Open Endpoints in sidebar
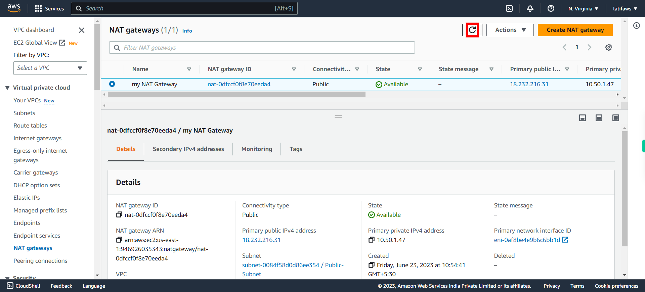This screenshot has height=292, width=645. (x=27, y=223)
